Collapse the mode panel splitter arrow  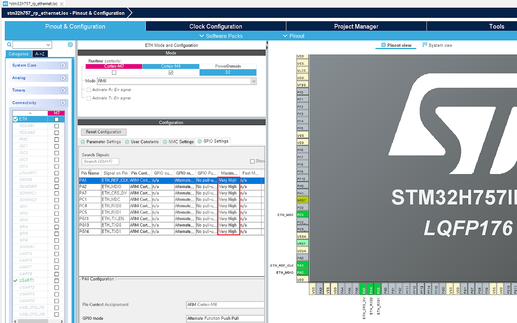click(x=267, y=43)
